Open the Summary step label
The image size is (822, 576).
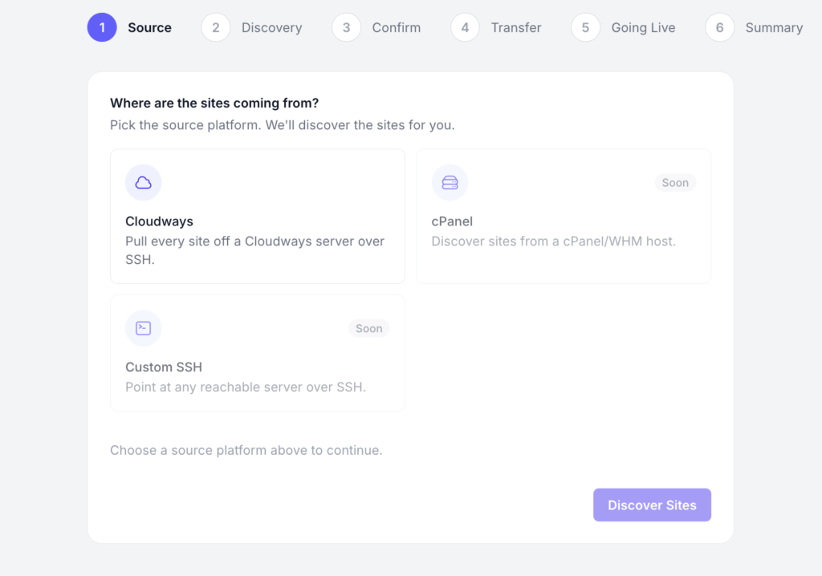774,27
